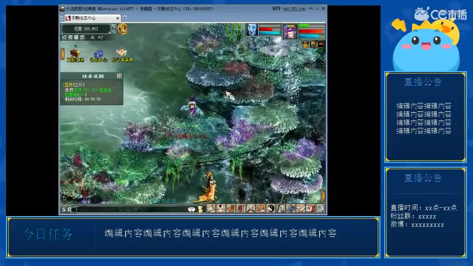Click the pet portrait with blue creature
The height and width of the screenshot is (266, 473).
click(x=252, y=30)
